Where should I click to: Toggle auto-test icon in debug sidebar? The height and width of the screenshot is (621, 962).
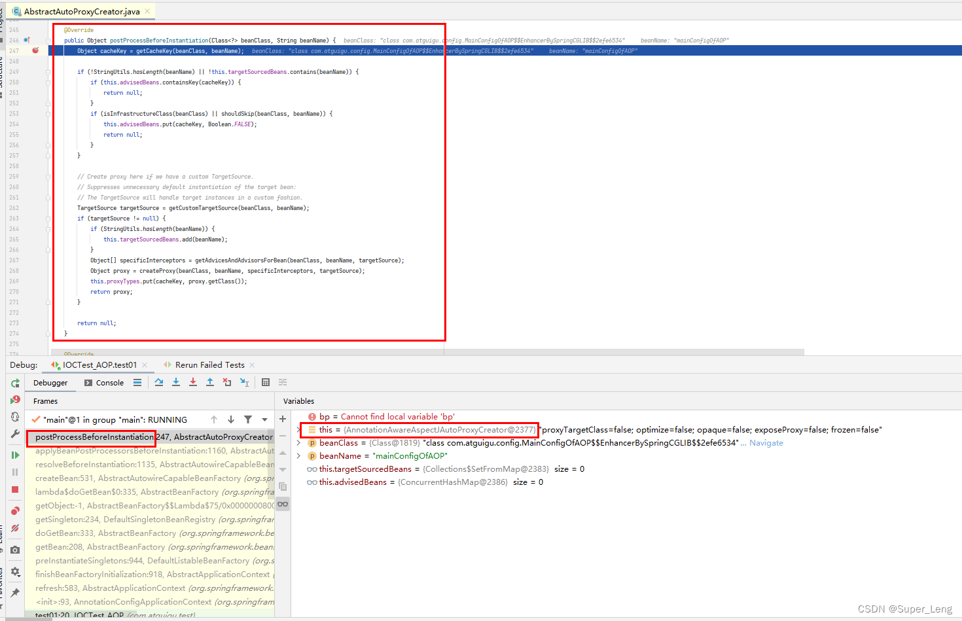point(15,417)
